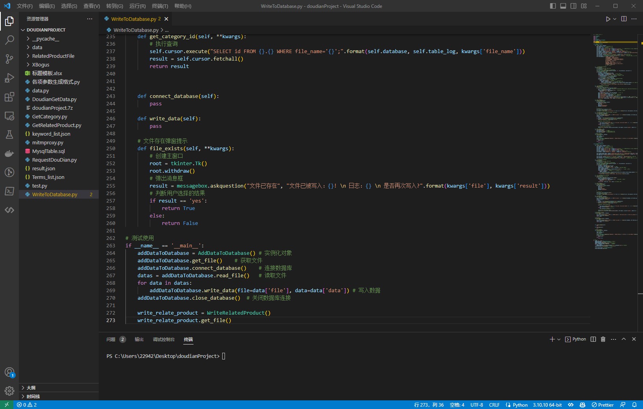Close the WriteToDatabase.py editor tab
This screenshot has width=643, height=409.
(166, 19)
